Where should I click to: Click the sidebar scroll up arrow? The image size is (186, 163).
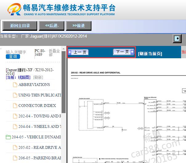coord(63,49)
